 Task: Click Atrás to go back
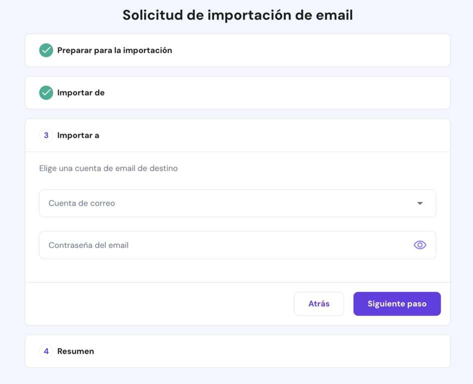coord(319,303)
